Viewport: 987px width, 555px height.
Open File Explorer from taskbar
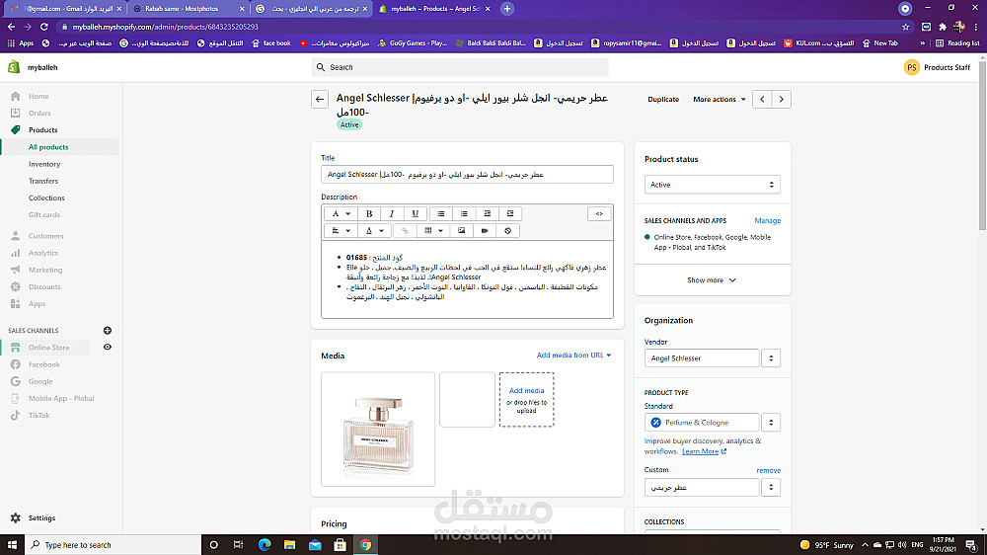pyautogui.click(x=289, y=545)
